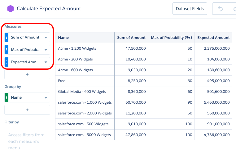Click the 495,000,000 expected amount value
This screenshot has height=153, width=236.
(218, 81)
